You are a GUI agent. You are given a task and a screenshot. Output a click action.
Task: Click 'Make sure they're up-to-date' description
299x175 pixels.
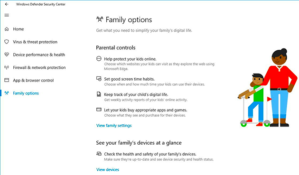159,159
